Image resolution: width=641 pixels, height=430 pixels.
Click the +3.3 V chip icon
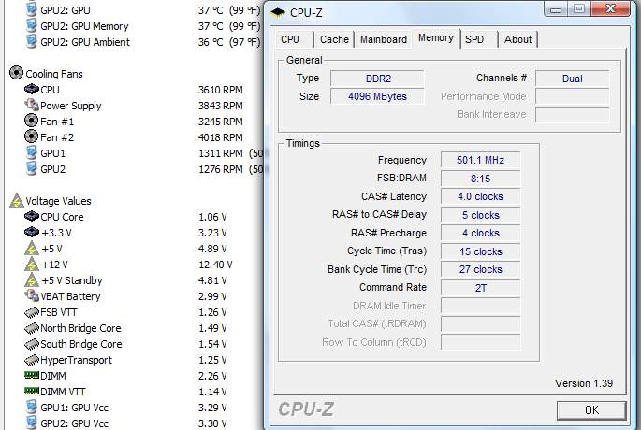(x=32, y=232)
